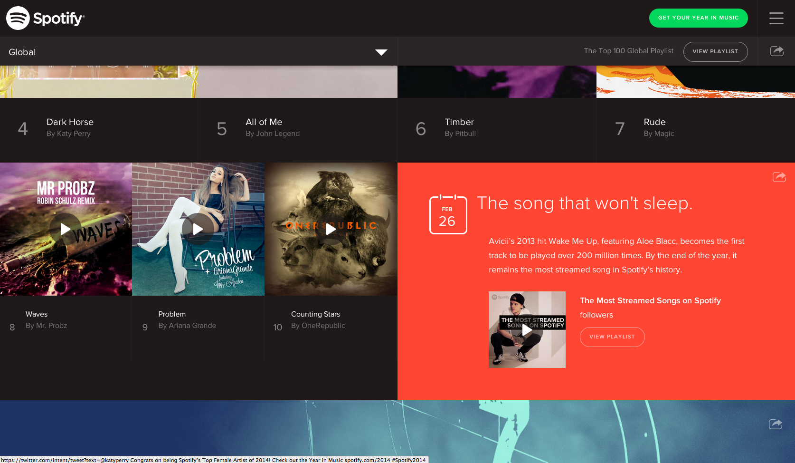The width and height of the screenshot is (795, 463).
Task: Click the By Magic artist text
Action: pos(659,134)
